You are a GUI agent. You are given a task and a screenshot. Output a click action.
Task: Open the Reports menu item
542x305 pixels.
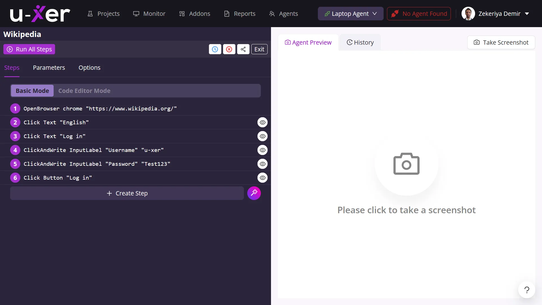(x=240, y=14)
